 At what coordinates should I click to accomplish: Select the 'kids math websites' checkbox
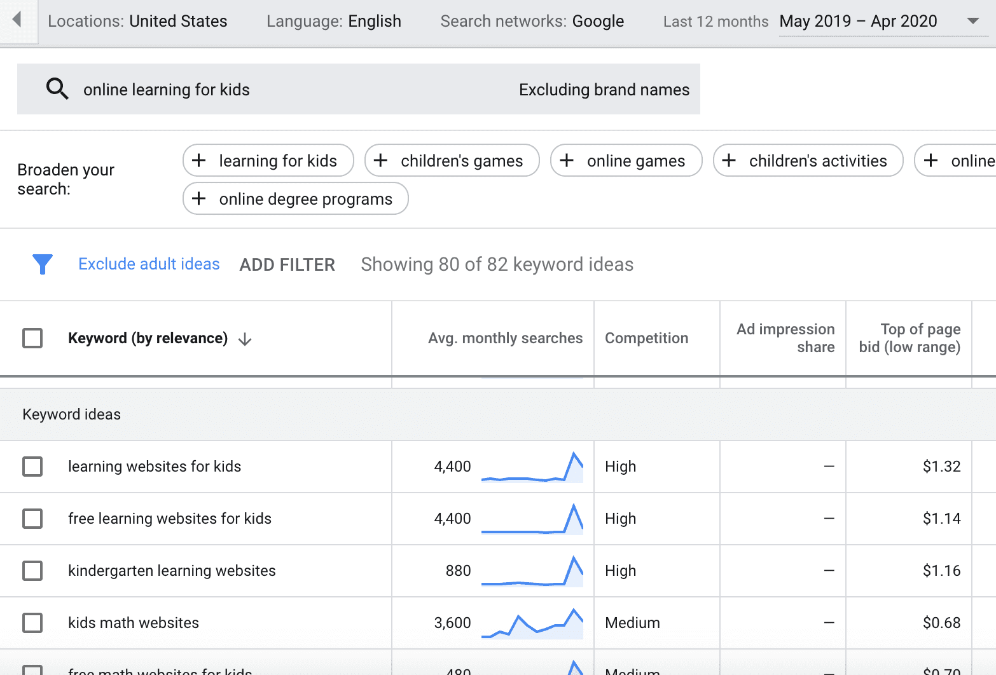tap(32, 623)
